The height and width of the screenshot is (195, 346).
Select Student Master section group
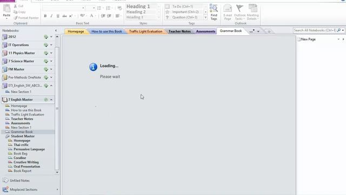tap(23, 136)
